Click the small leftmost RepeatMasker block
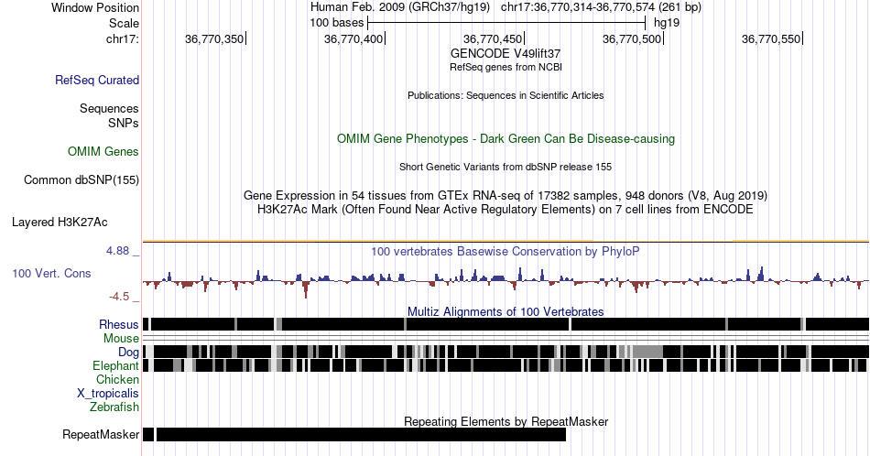 coord(148,434)
